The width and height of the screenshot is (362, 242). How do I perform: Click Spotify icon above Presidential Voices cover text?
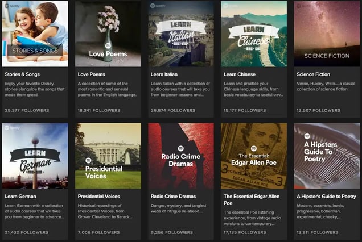click(x=89, y=161)
